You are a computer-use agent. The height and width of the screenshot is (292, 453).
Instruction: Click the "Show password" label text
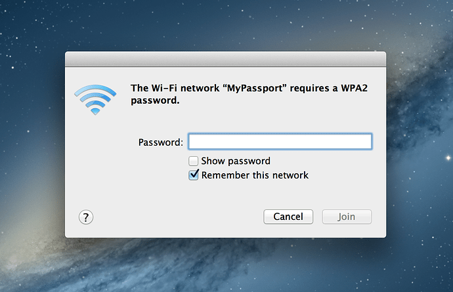(x=236, y=161)
